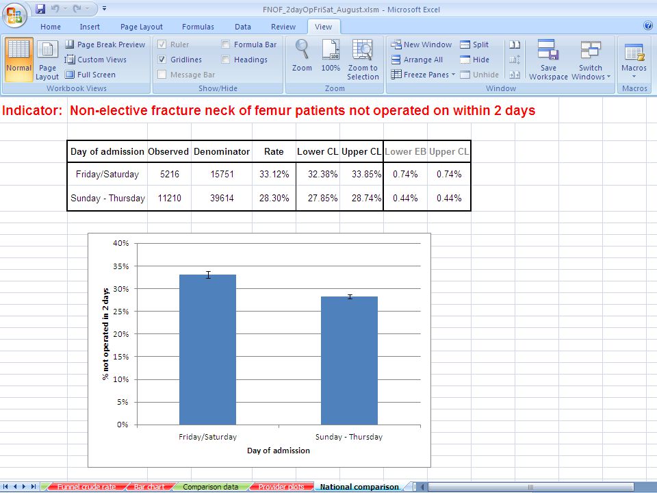Switch to Normal workbook view
This screenshot has height=493, width=657.
coord(19,60)
